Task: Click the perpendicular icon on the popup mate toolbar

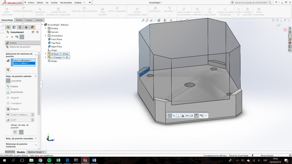Action: (178, 116)
